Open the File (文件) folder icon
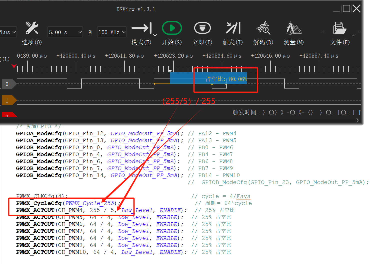Image resolution: width=370 pixels, height=264 pixels. point(340,28)
